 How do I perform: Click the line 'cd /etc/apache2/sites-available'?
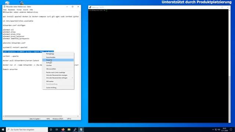pos(18,21)
